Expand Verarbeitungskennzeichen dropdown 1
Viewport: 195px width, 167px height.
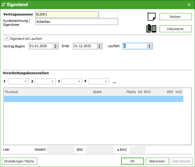(25, 82)
